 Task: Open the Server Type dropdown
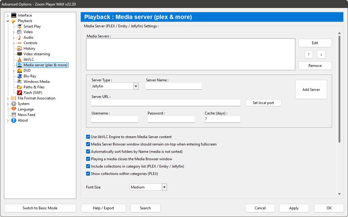(x=136, y=86)
